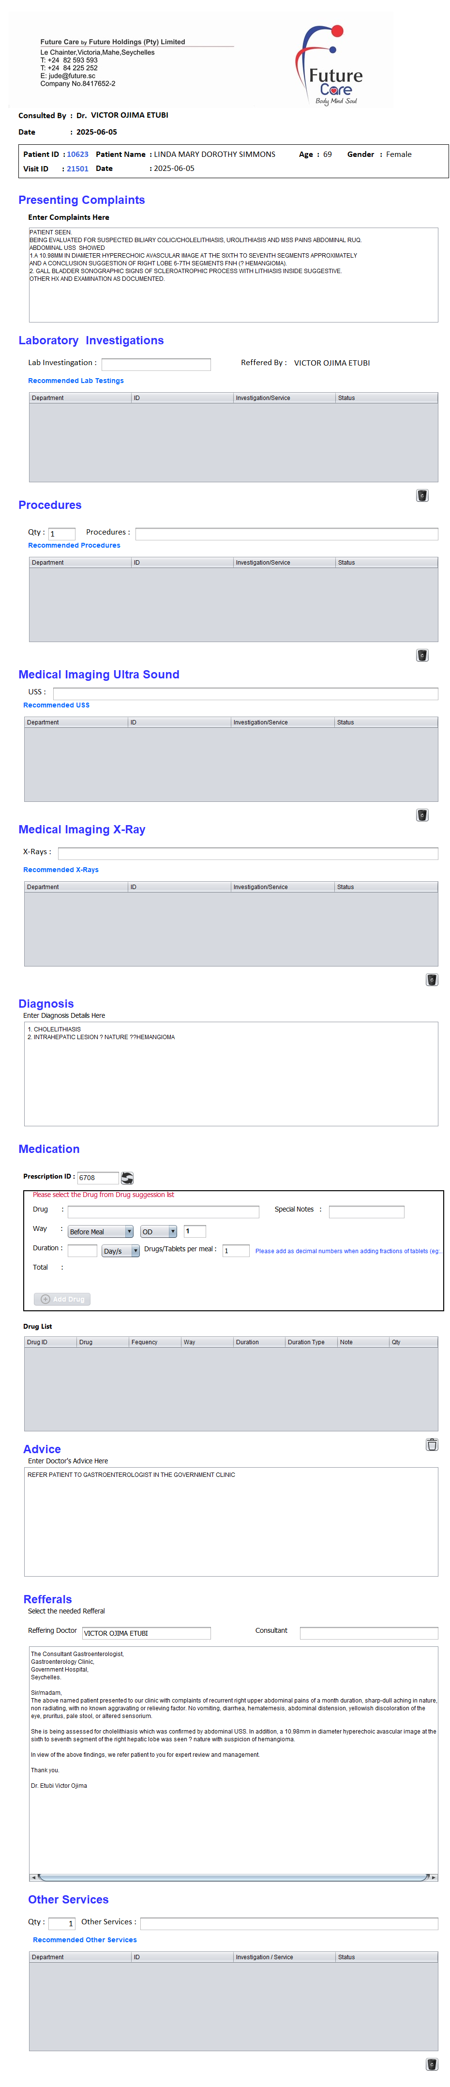Open the Before Meal dropdown
Screen dimensions: 450x2087
click(100, 1230)
